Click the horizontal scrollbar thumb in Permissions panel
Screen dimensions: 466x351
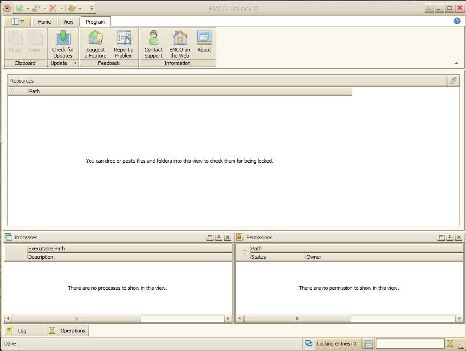297,319
